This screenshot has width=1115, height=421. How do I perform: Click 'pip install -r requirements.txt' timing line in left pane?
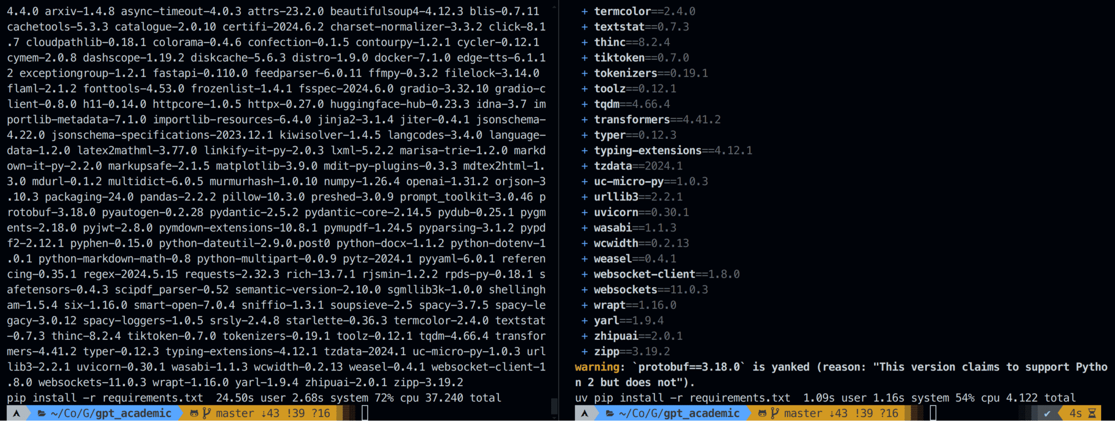pos(254,398)
